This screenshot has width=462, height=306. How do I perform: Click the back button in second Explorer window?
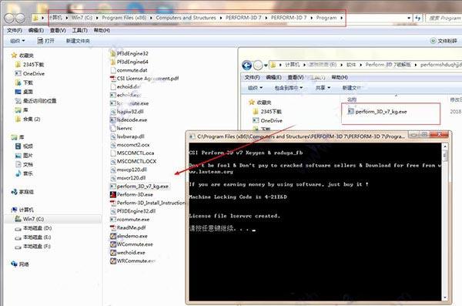(247, 66)
